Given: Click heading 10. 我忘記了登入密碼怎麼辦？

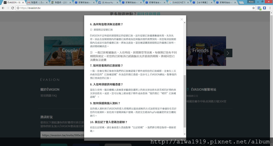Looking at the screenshot, I should pyautogui.click(x=109, y=122).
